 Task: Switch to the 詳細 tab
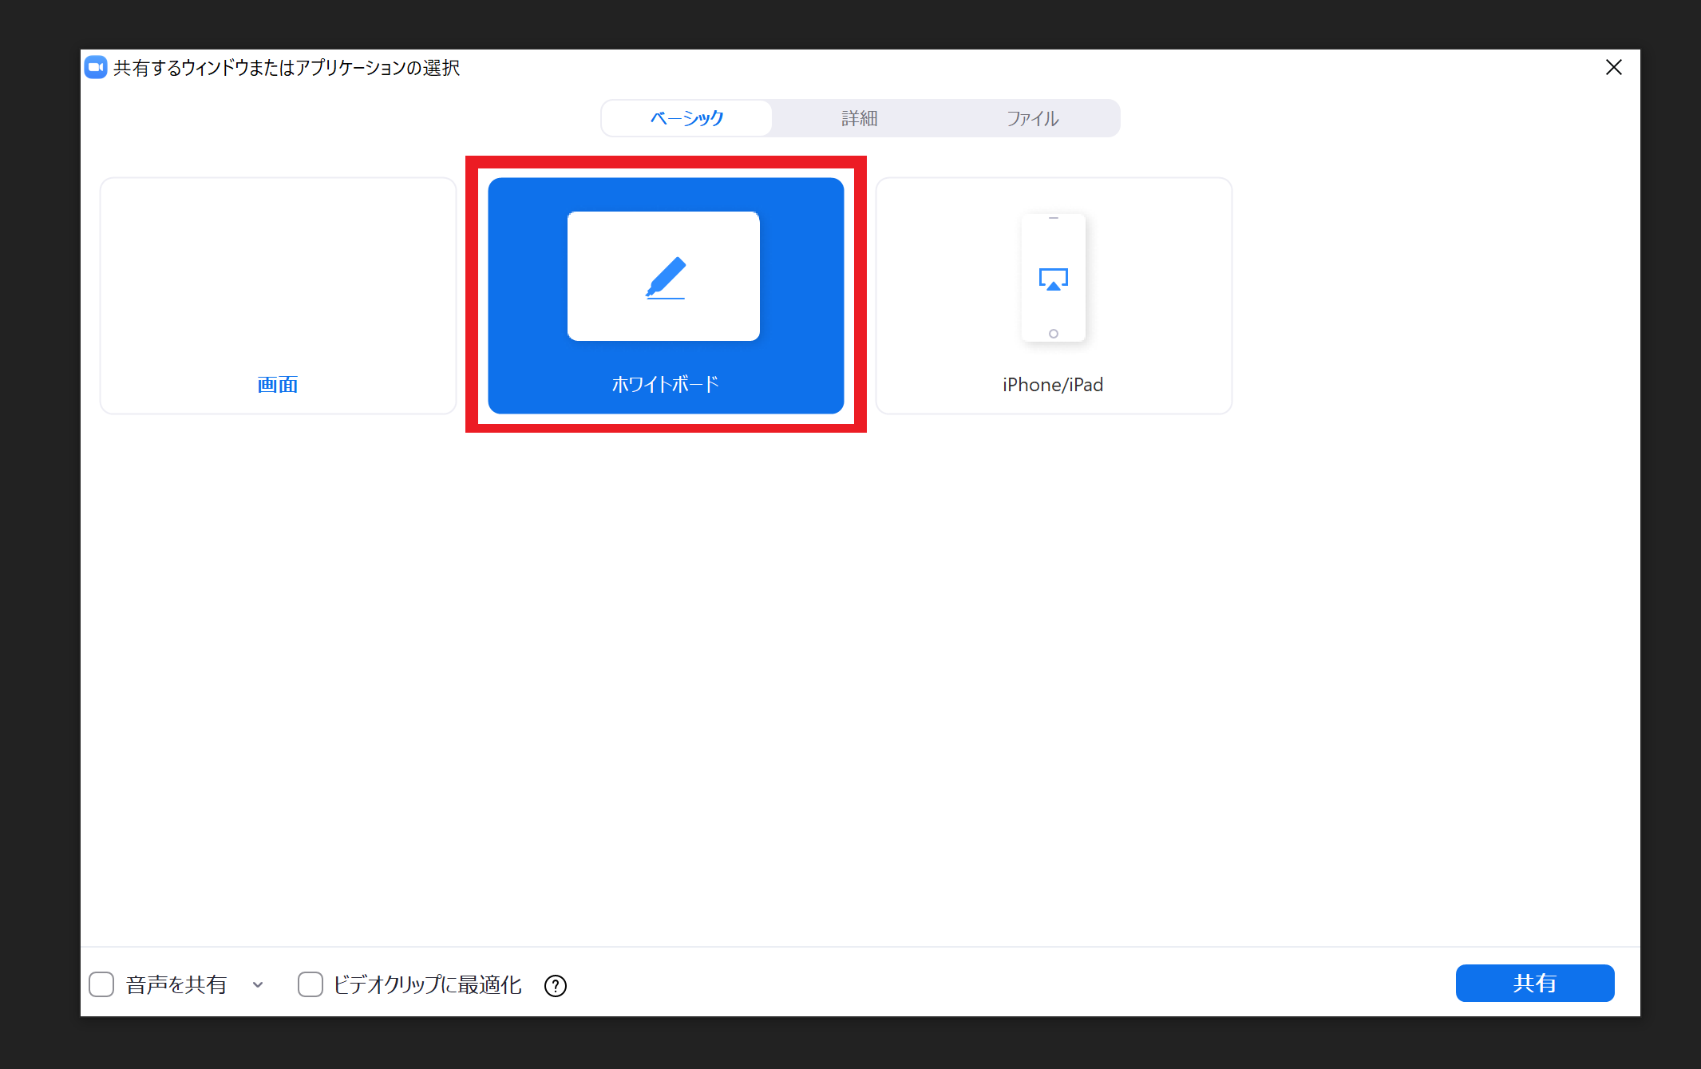pos(857,117)
